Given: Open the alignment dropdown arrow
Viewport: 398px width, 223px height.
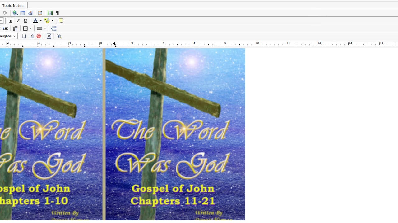Looking at the screenshot, I should (x=45, y=28).
